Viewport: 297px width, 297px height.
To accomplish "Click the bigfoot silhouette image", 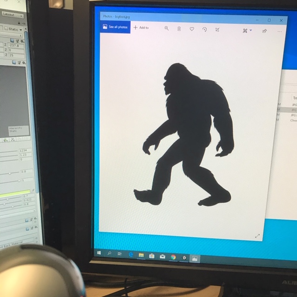I will click(187, 135).
